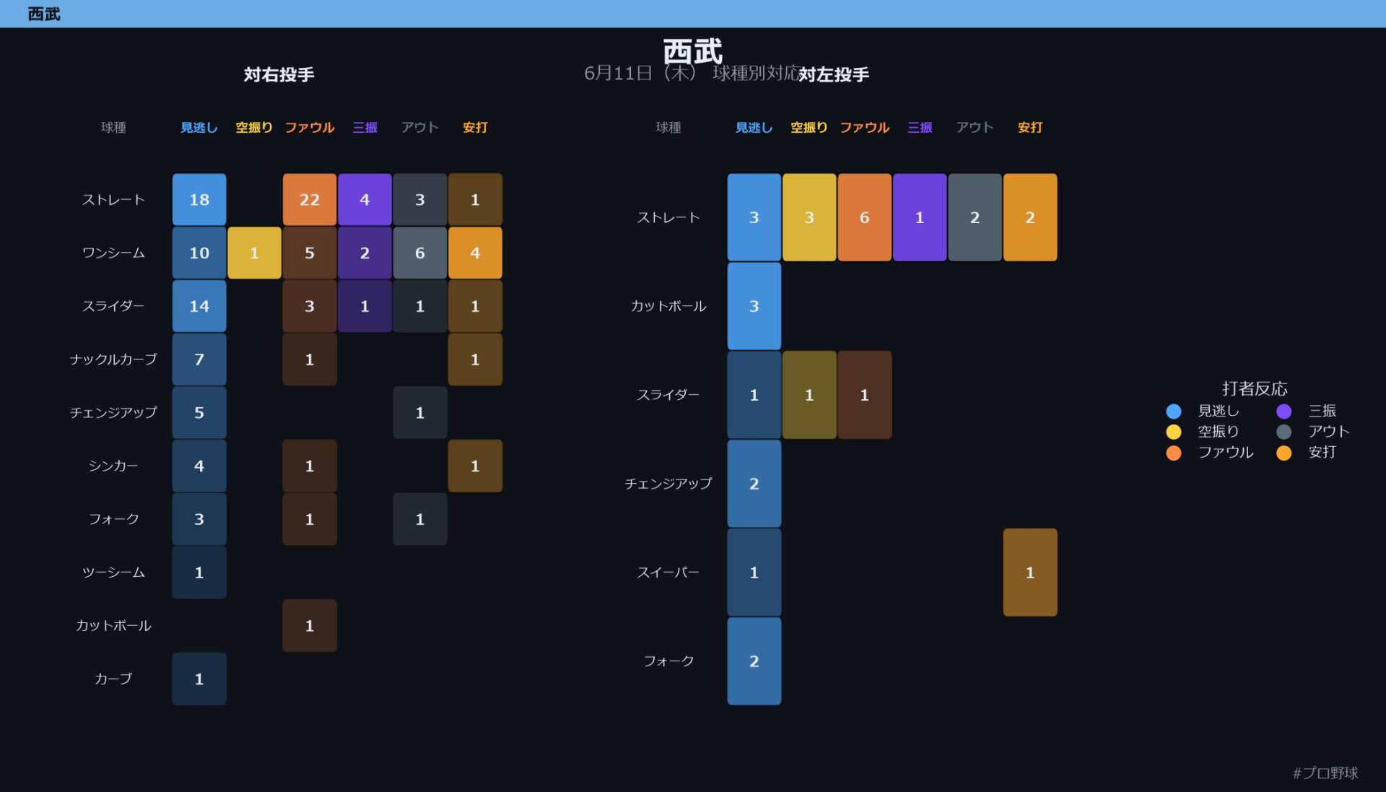The image size is (1386, 792).
Task: Click the アウト gray legend dot
Action: click(x=1284, y=432)
